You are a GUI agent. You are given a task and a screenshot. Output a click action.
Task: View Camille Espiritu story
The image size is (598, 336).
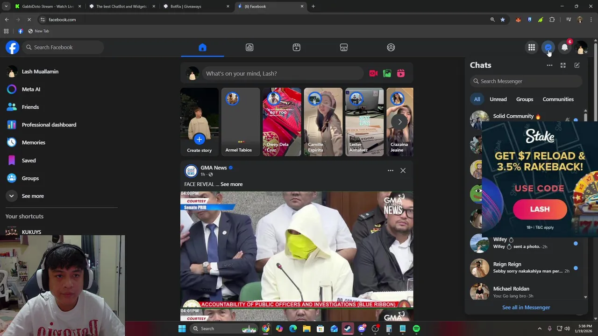pos(323,122)
